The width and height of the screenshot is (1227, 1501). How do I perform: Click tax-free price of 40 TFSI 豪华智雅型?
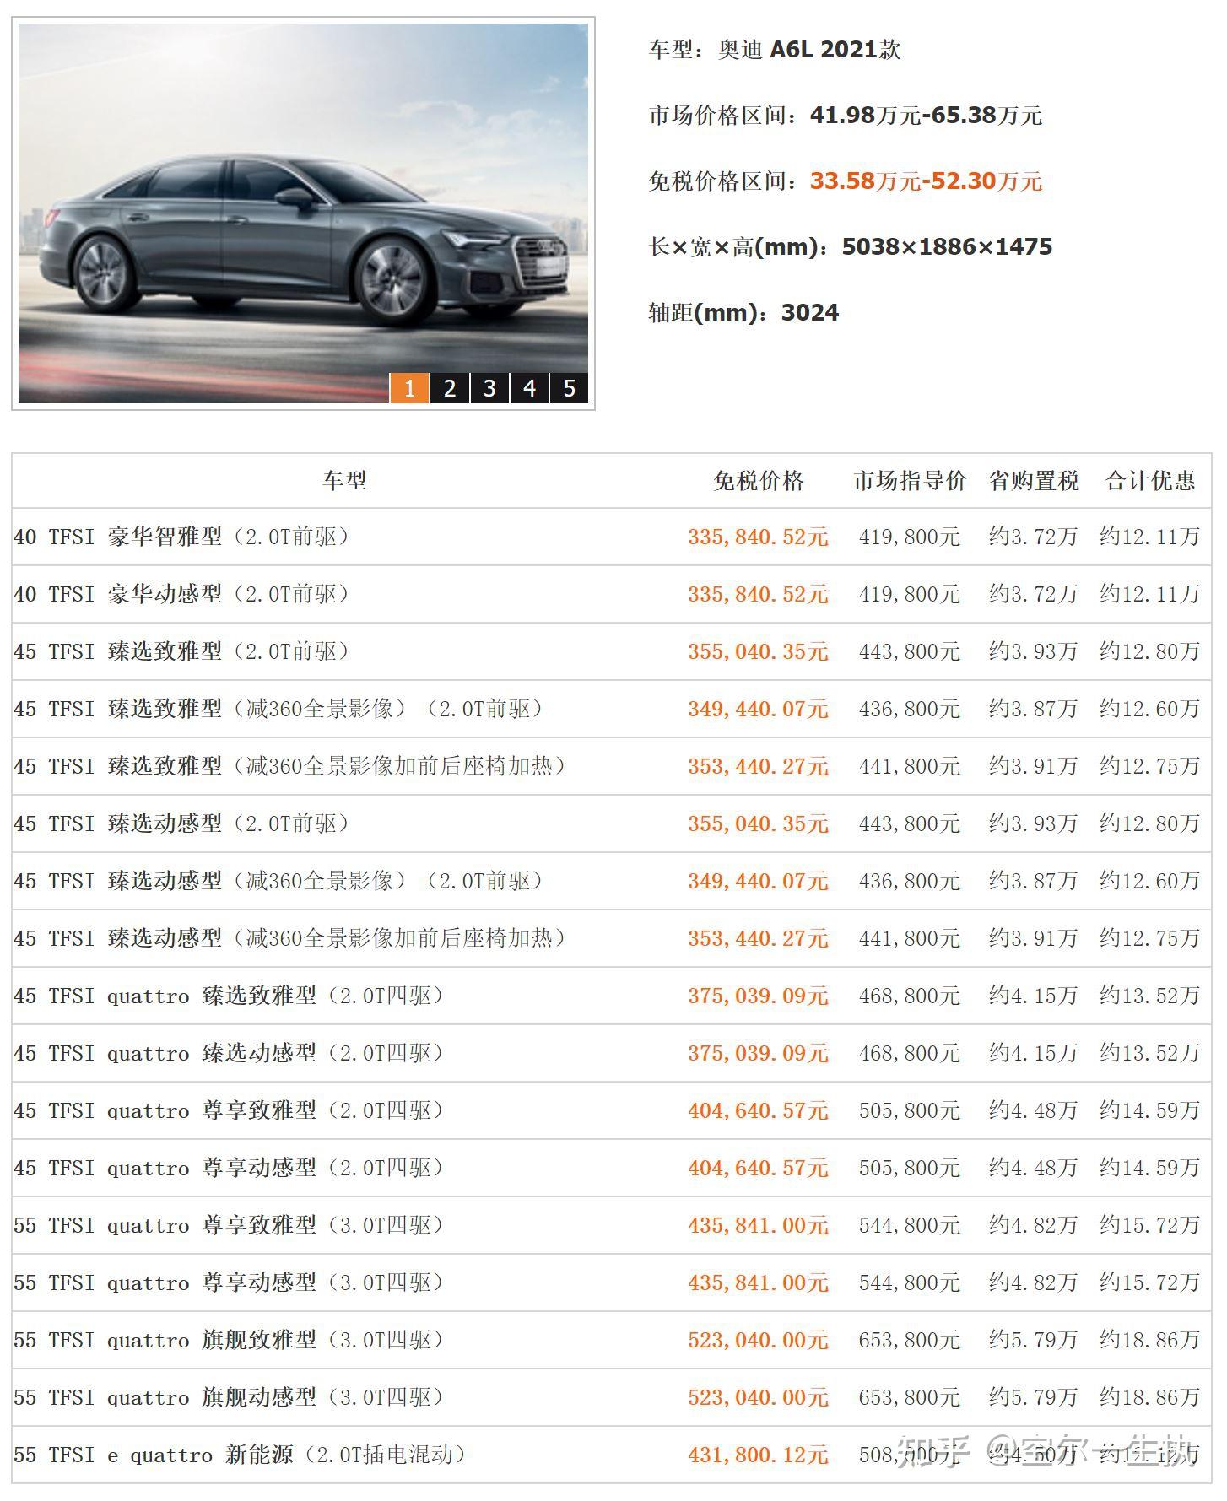point(758,537)
